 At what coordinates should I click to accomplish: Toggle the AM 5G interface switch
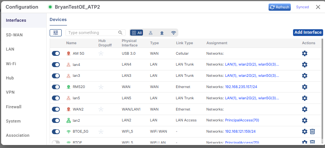(x=56, y=54)
